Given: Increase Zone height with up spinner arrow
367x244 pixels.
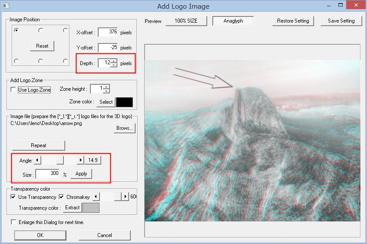Looking at the screenshot, I should point(106,86).
